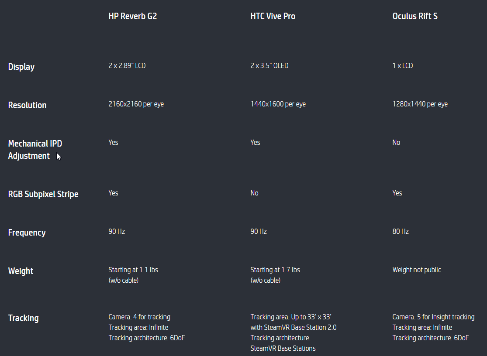Viewport: 487px width, 356px height.
Task: Click the Tracking row label
Action: pyautogui.click(x=23, y=318)
